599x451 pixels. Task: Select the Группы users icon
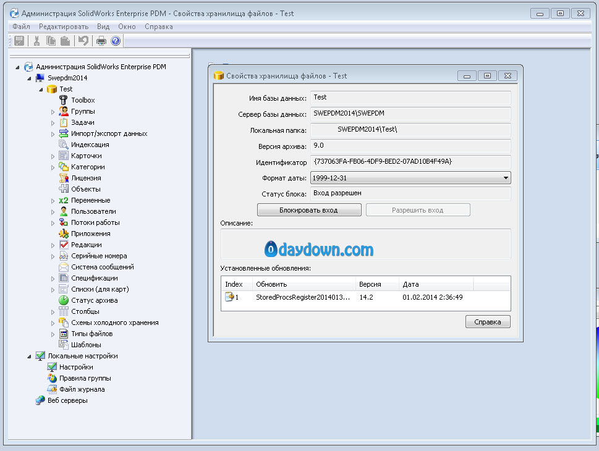[64, 111]
